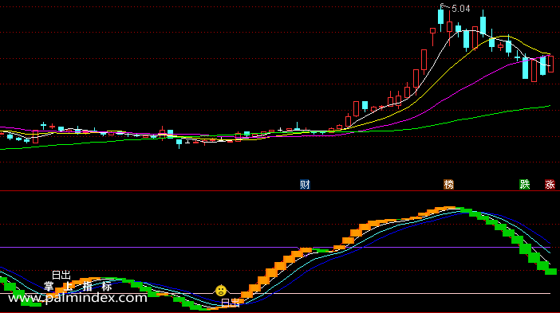
Task: Click the last red hollow candlestick at far right
Action: (x=550, y=65)
